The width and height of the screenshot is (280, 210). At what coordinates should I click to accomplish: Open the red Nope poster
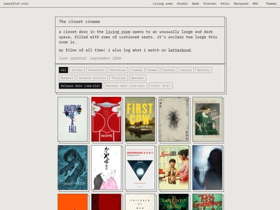(x=106, y=119)
